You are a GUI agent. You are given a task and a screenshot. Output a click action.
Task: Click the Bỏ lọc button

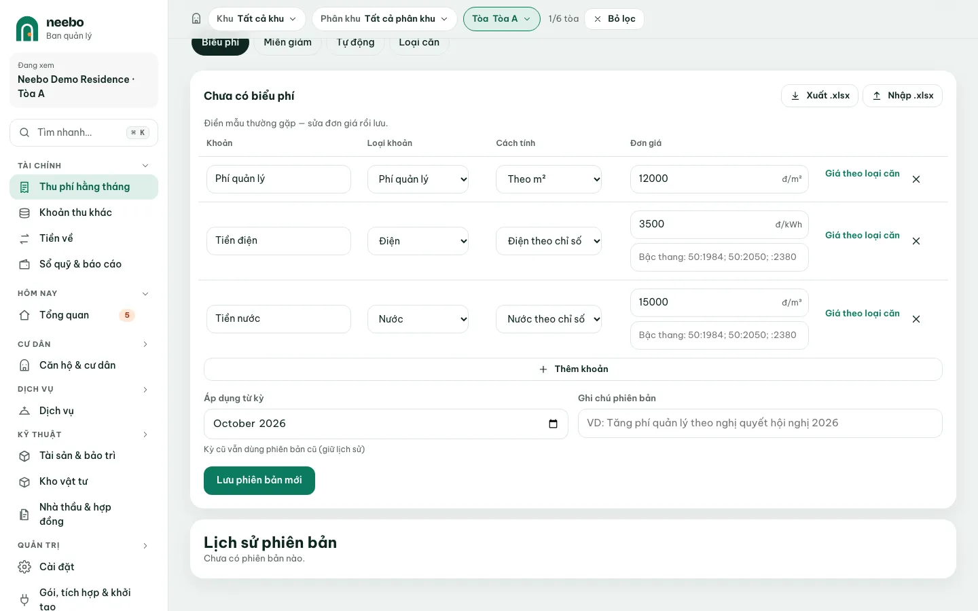pos(614,19)
